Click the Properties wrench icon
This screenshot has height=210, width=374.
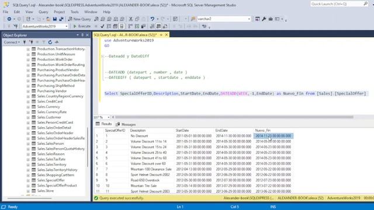coord(264,19)
